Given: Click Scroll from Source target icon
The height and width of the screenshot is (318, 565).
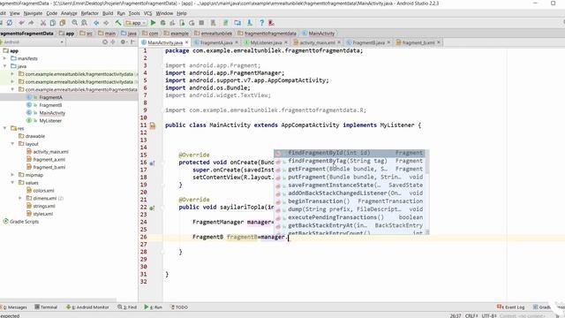Looking at the screenshot, I should (x=105, y=42).
